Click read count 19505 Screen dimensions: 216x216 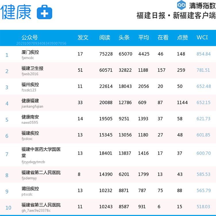coord(106,119)
